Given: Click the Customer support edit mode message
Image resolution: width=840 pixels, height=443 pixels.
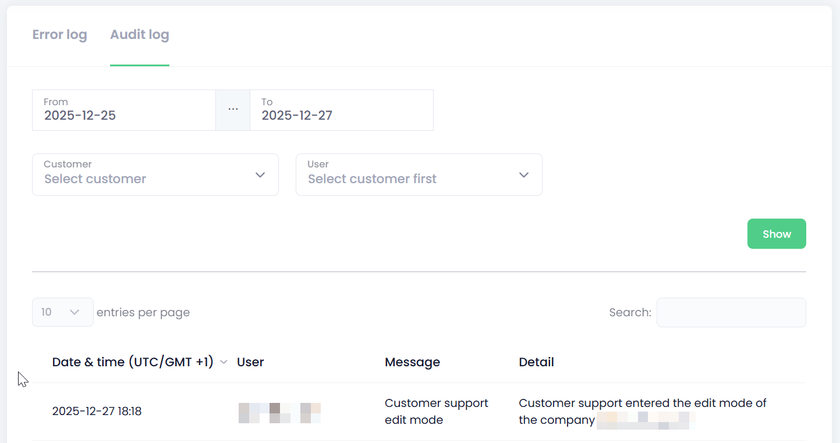Looking at the screenshot, I should pos(436,412).
